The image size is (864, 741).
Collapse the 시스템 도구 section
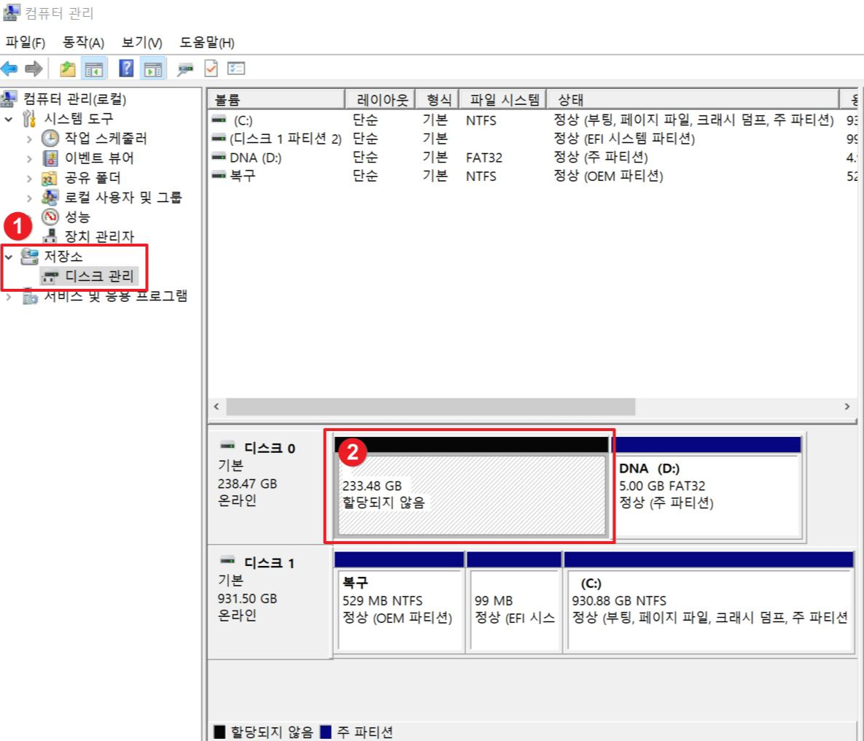[7, 119]
